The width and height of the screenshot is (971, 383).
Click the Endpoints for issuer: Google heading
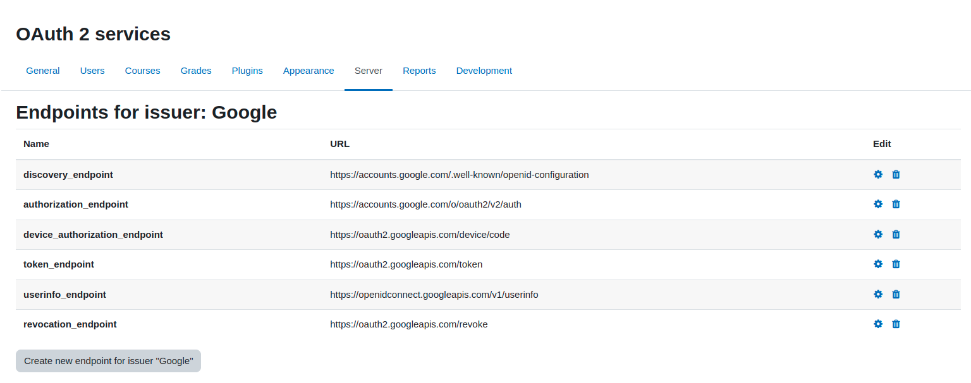tap(146, 112)
